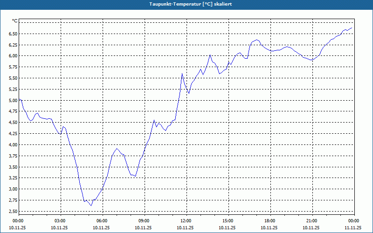The image size is (373, 233).
Task: Click the '10.11.25' date under 18:00
Action: click(x=269, y=227)
